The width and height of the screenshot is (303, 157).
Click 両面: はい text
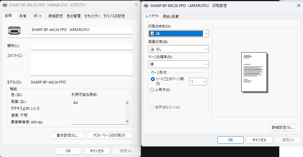pos(19,102)
